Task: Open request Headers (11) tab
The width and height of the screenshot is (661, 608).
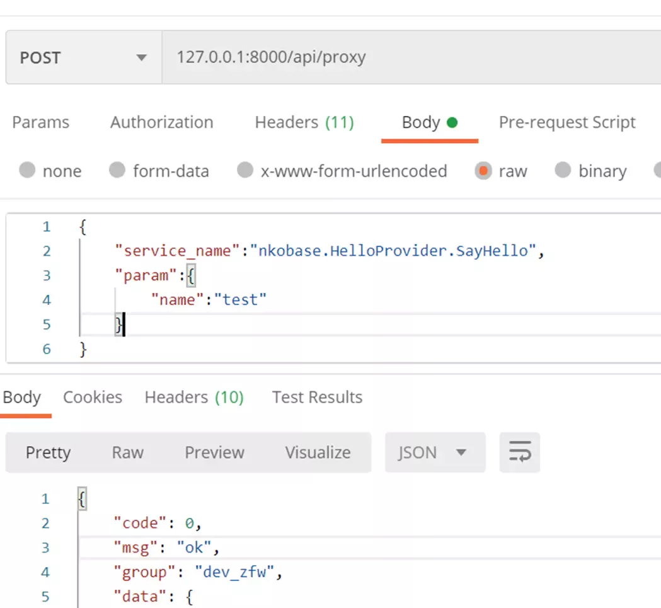Action: click(x=304, y=122)
